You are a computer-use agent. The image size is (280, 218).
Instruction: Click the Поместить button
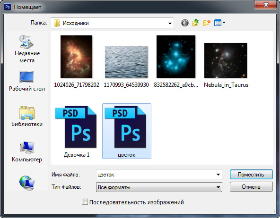[x=251, y=175]
